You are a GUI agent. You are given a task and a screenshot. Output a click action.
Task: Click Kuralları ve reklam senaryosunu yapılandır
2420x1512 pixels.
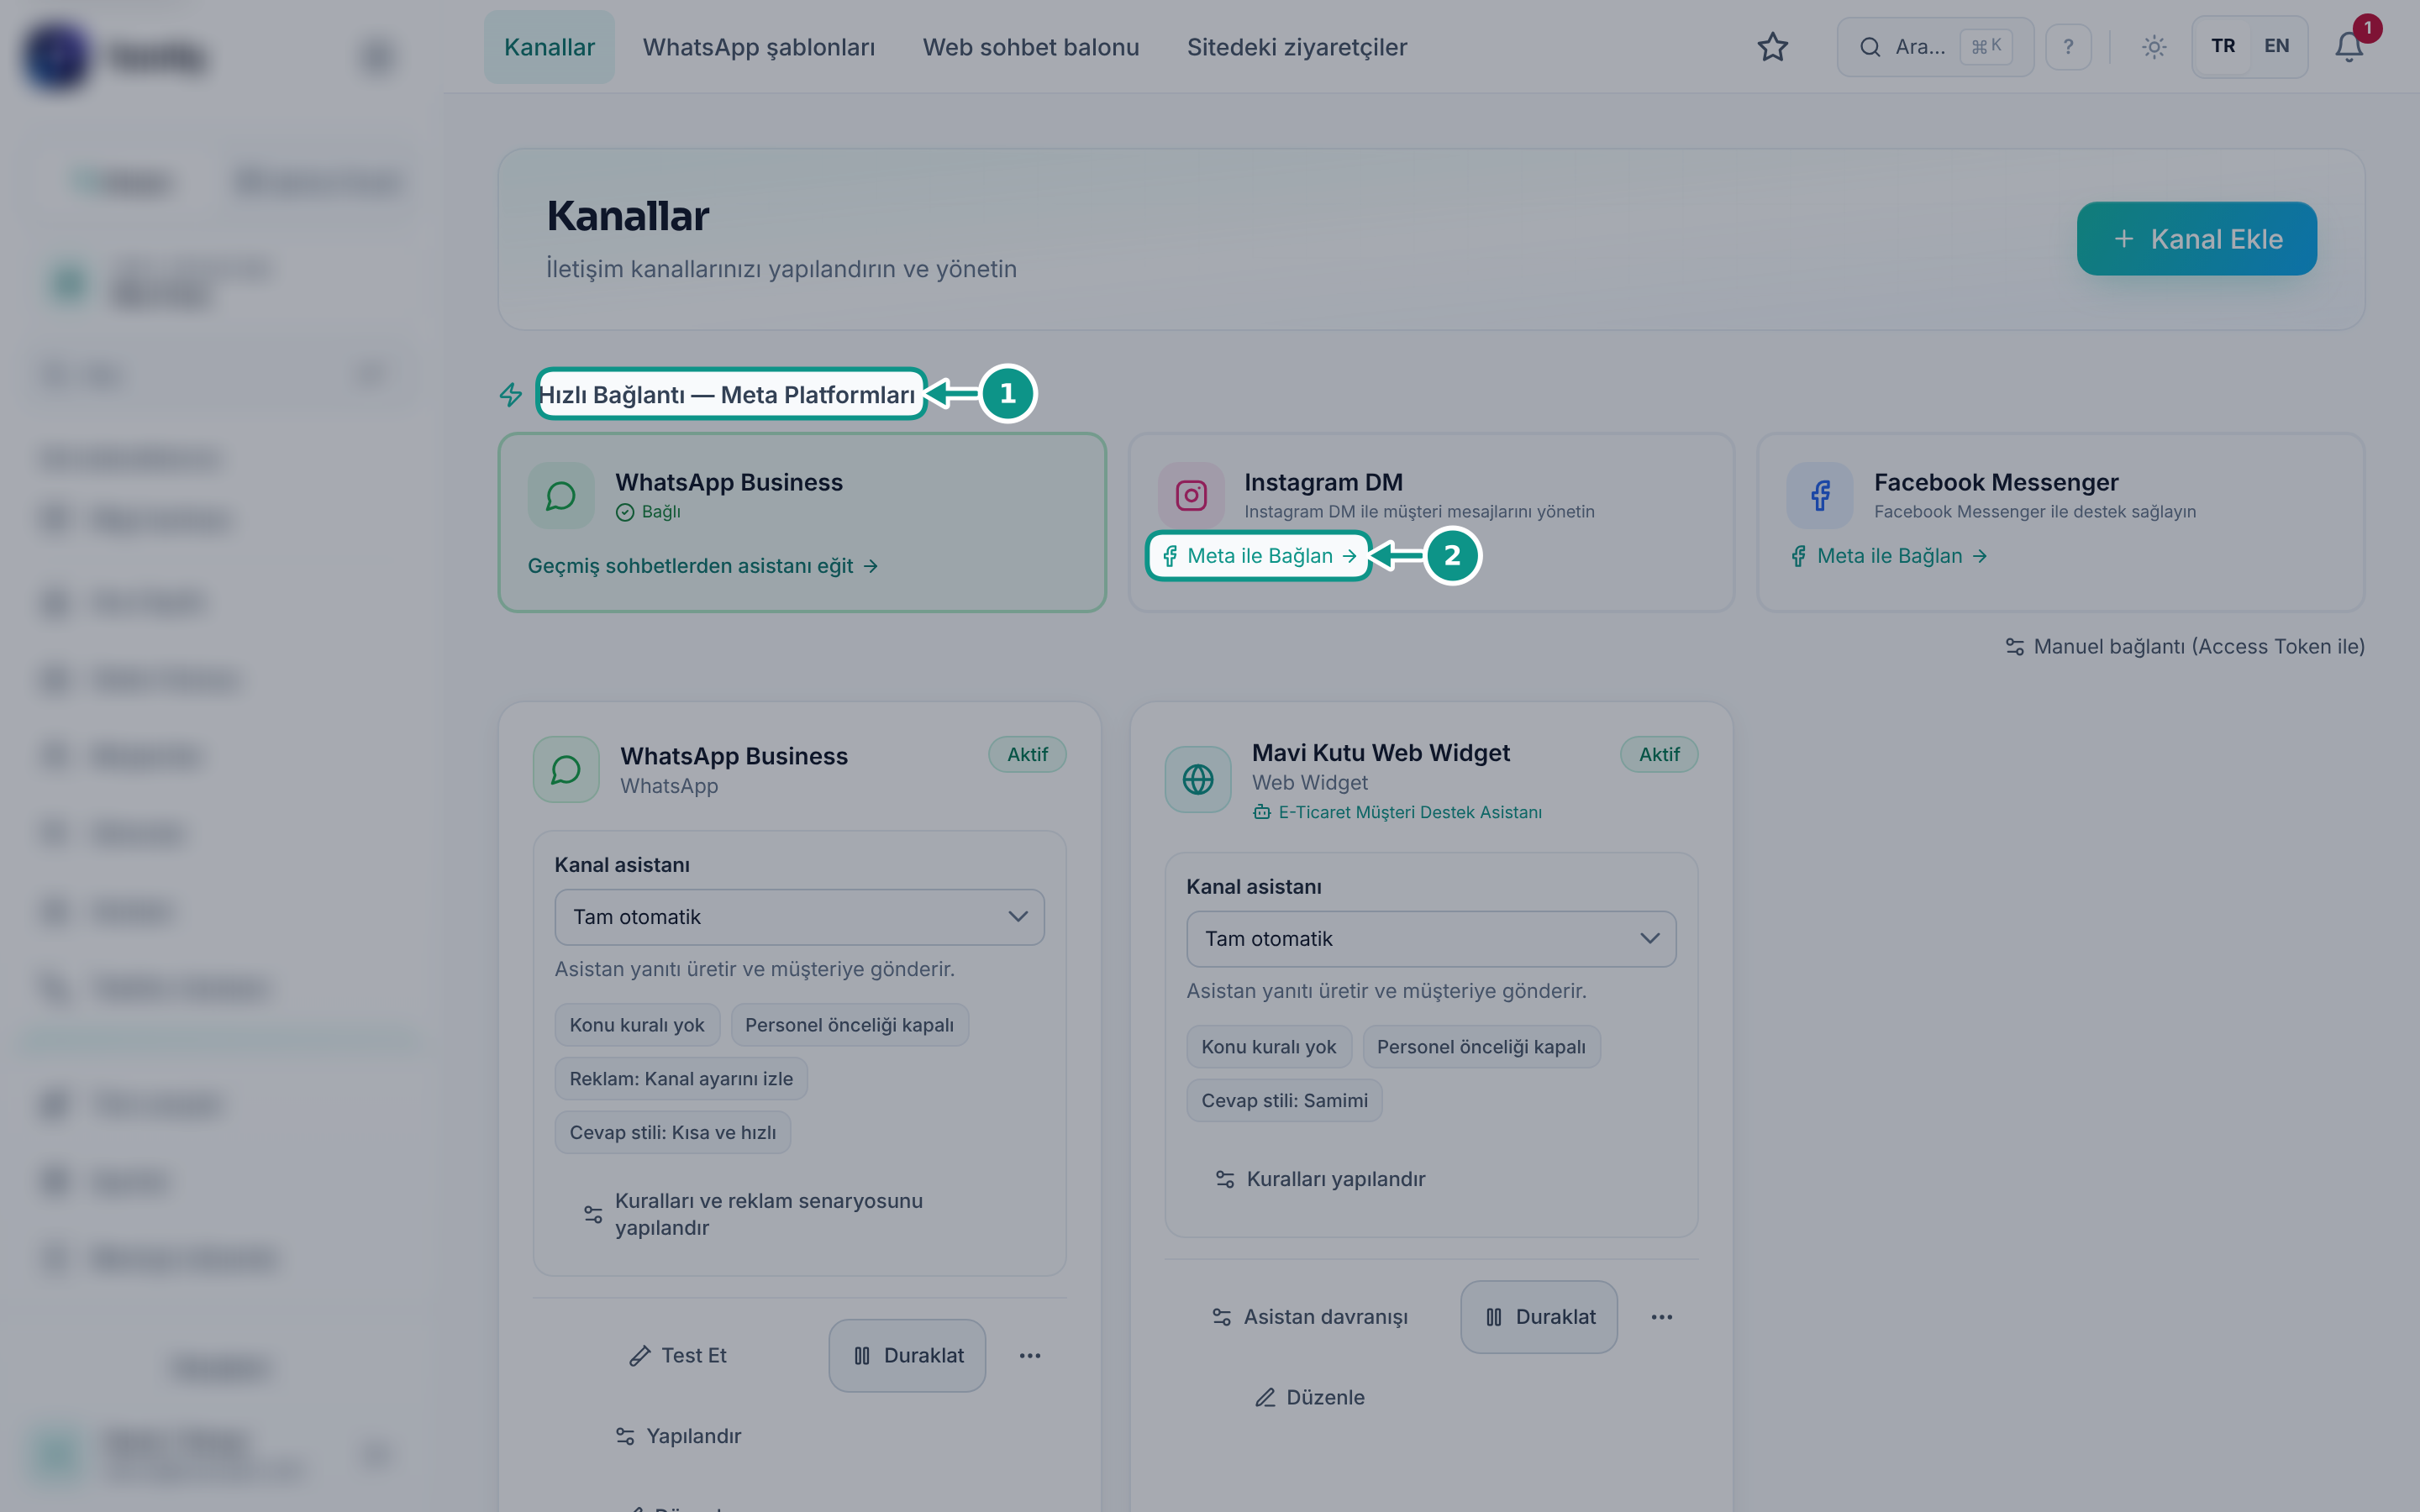pos(754,1214)
